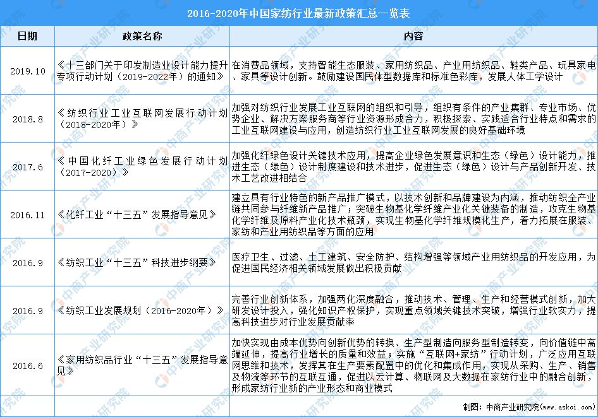Select policy name 纺织工业“十三五”科技进步纲要
The width and height of the screenshot is (598, 417).
tap(137, 262)
